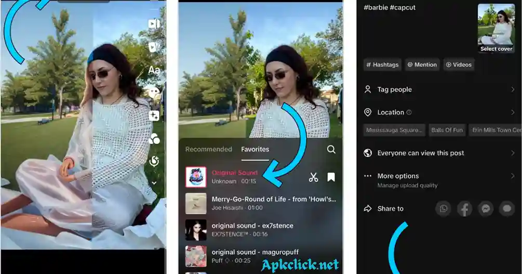The image size is (522, 274).
Task: Tap Select cover on video thumbnail
Action: pos(496,49)
